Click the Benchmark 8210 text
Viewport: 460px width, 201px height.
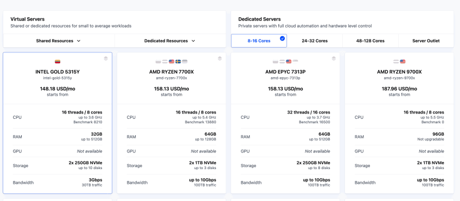point(88,122)
